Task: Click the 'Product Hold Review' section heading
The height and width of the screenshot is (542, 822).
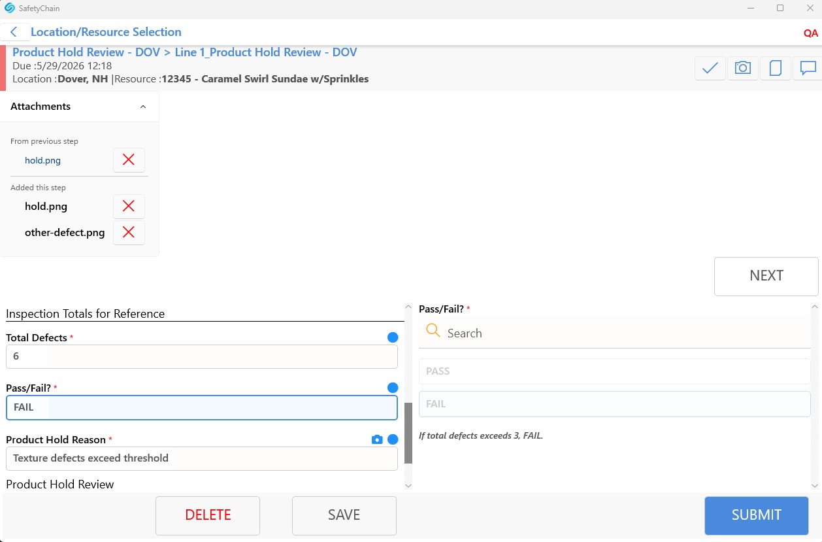Action: pos(60,484)
